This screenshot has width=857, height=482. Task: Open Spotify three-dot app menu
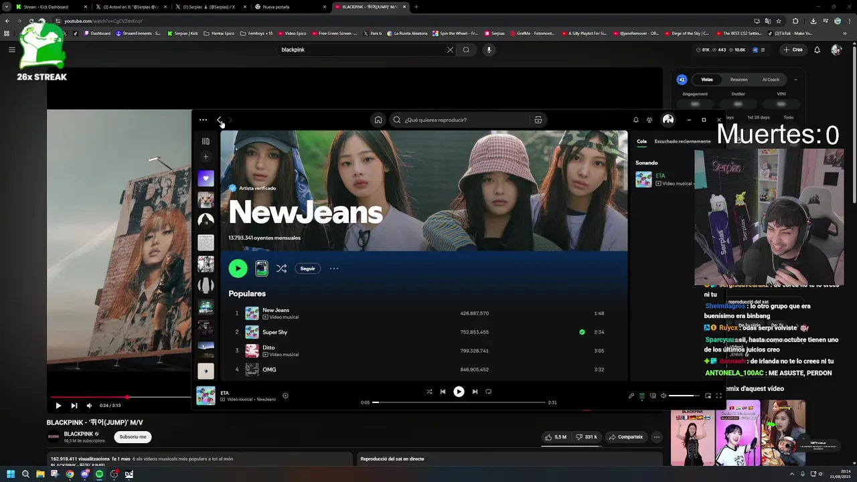tap(203, 120)
